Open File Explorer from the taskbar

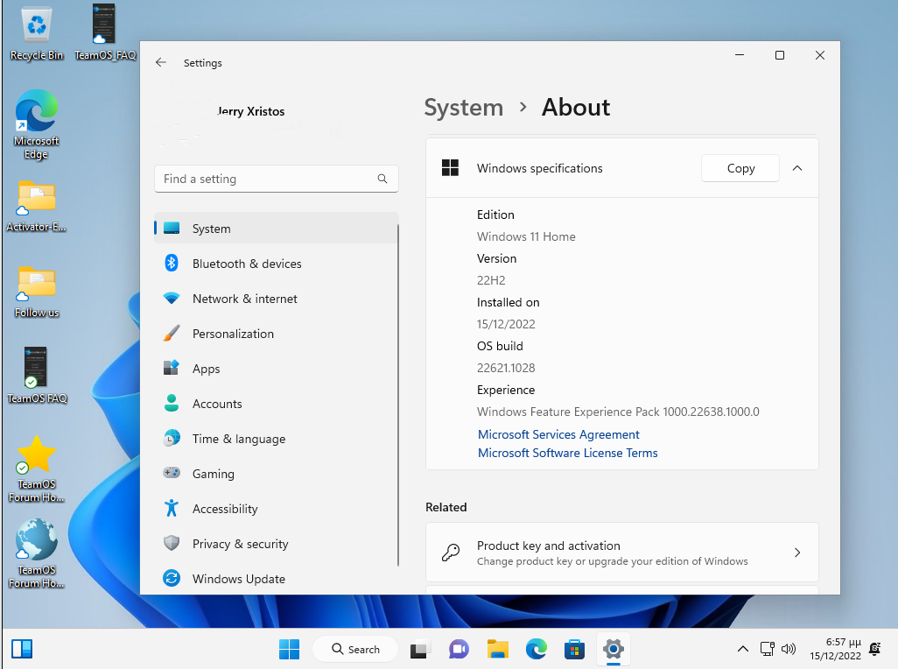tap(498, 649)
